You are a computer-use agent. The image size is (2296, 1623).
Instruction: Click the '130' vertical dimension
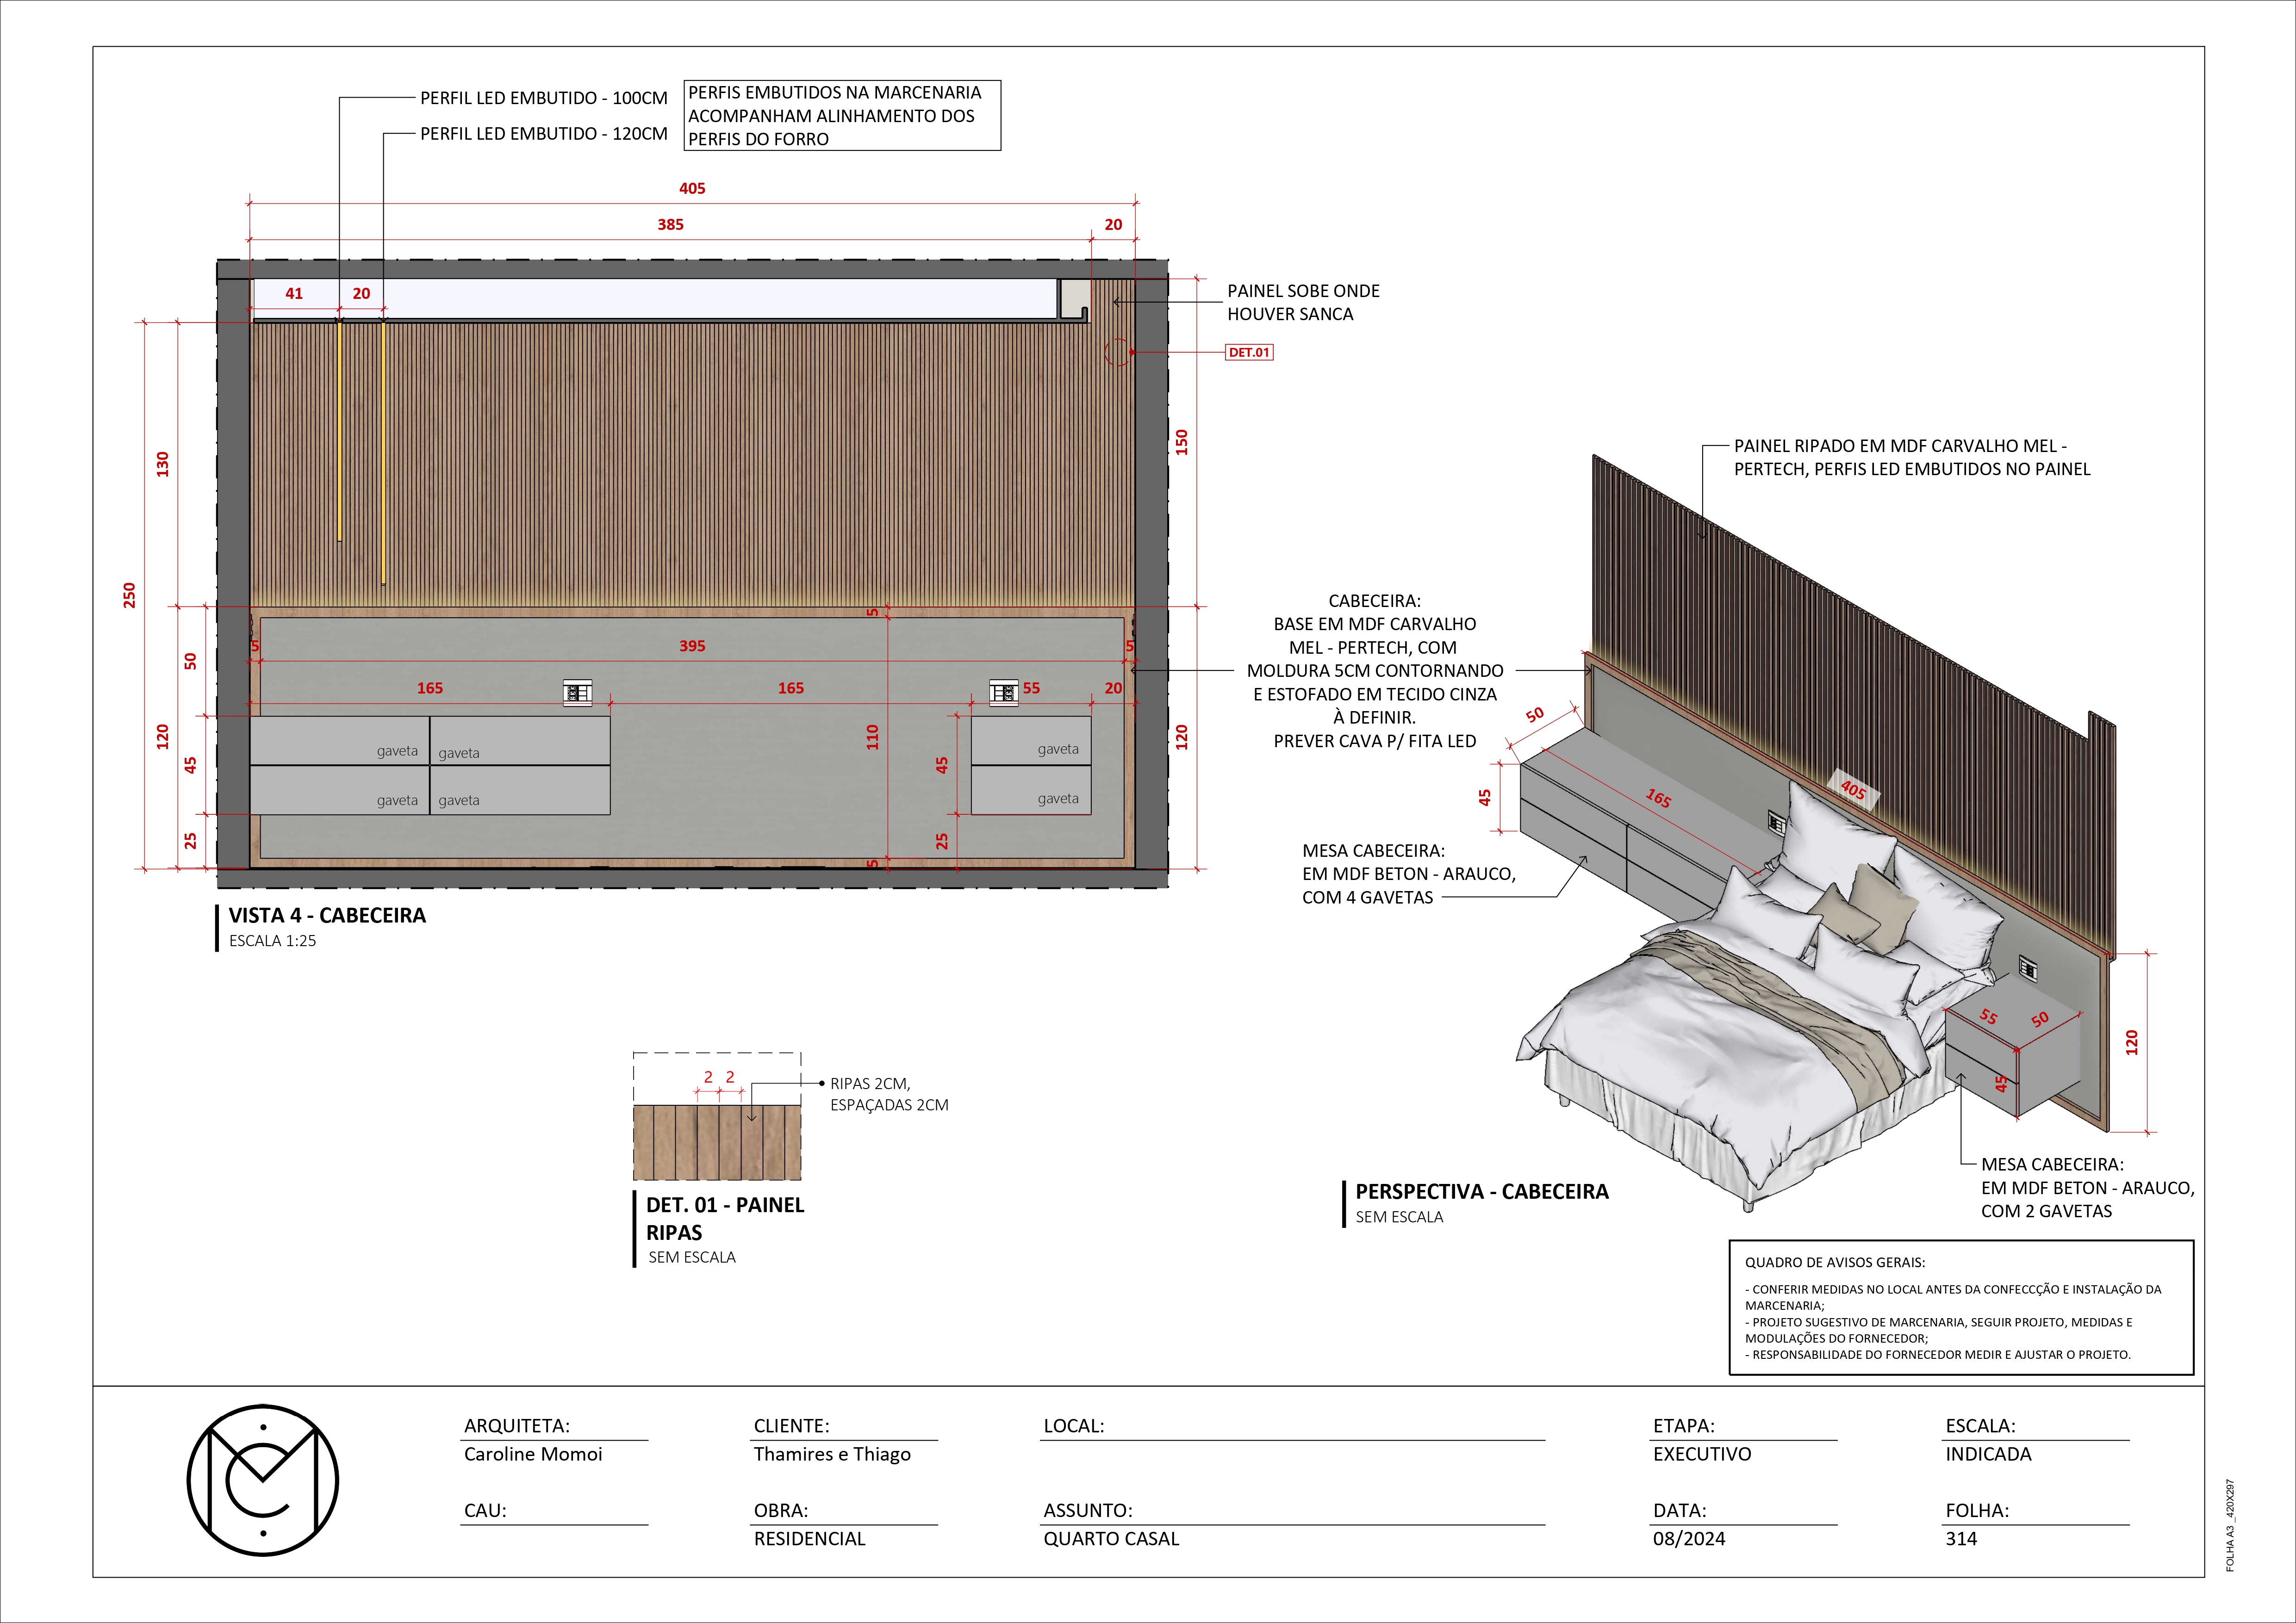(162, 464)
